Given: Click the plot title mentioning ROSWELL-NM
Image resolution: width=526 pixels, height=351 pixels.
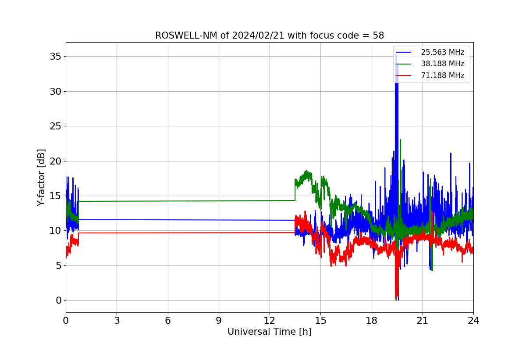Looking at the screenshot, I should pyautogui.click(x=270, y=36).
